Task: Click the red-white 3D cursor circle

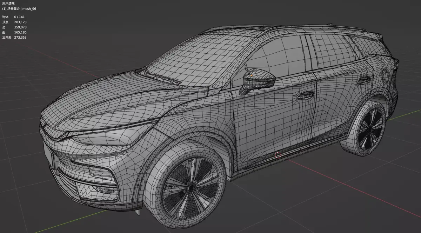Action: point(278,155)
